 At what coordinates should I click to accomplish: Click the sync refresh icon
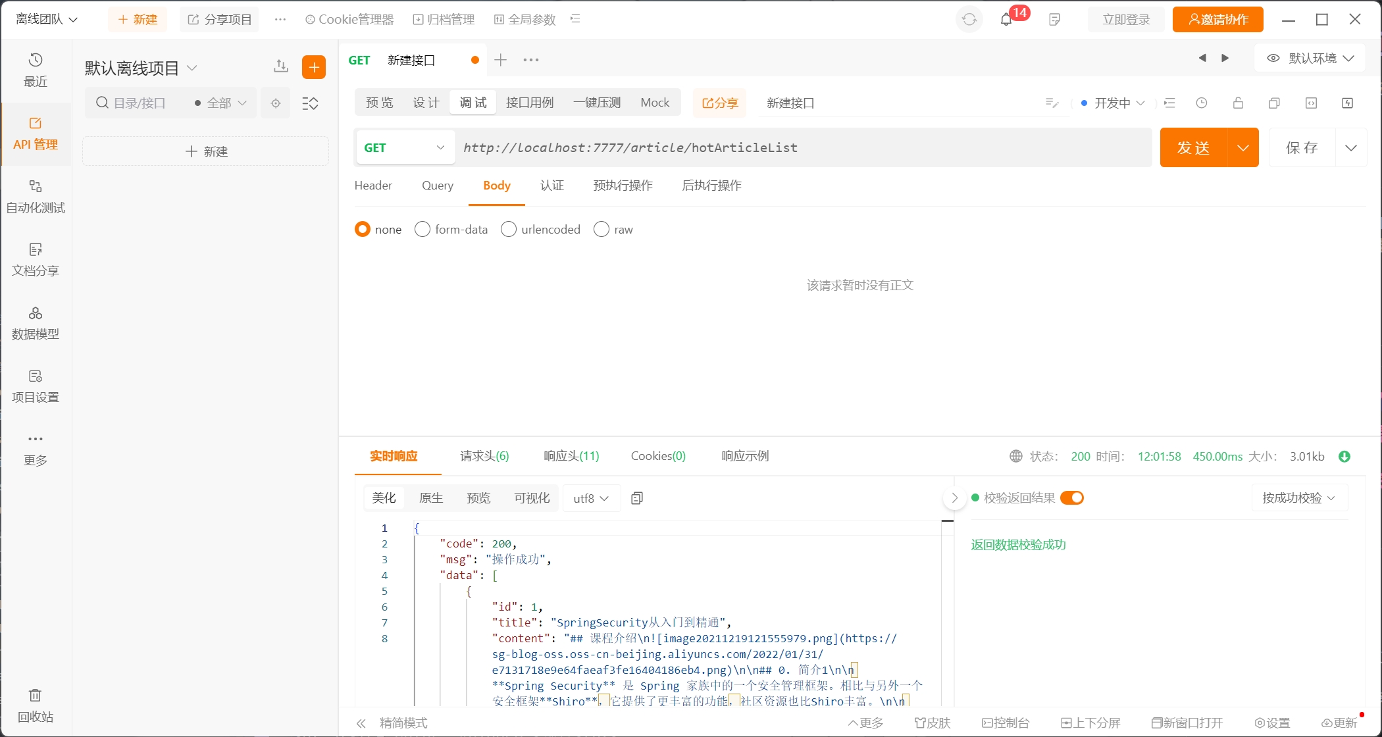969,20
